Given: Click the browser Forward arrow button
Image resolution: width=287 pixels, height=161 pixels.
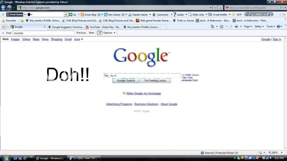Looking at the screenshot, I should 9,8.
